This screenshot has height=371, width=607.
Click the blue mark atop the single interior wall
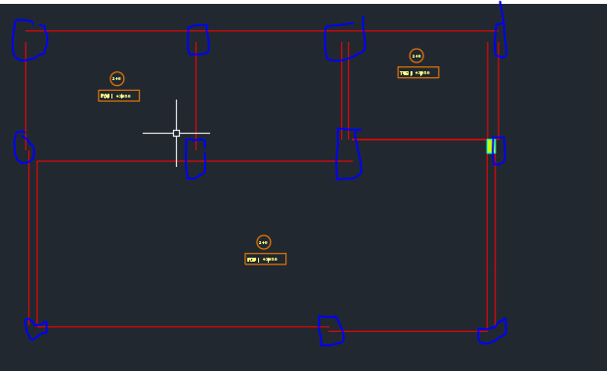tap(198, 40)
